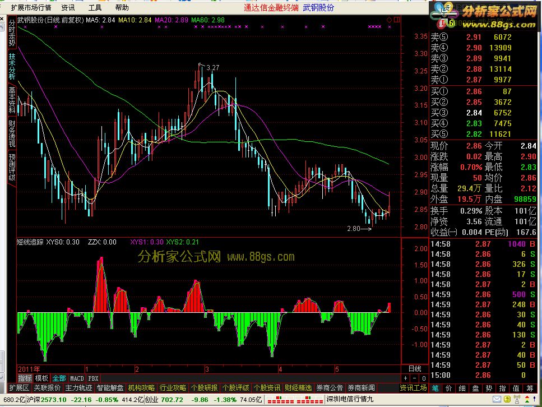Open 智能解盘
The width and height of the screenshot is (542, 407).
[x=110, y=388]
